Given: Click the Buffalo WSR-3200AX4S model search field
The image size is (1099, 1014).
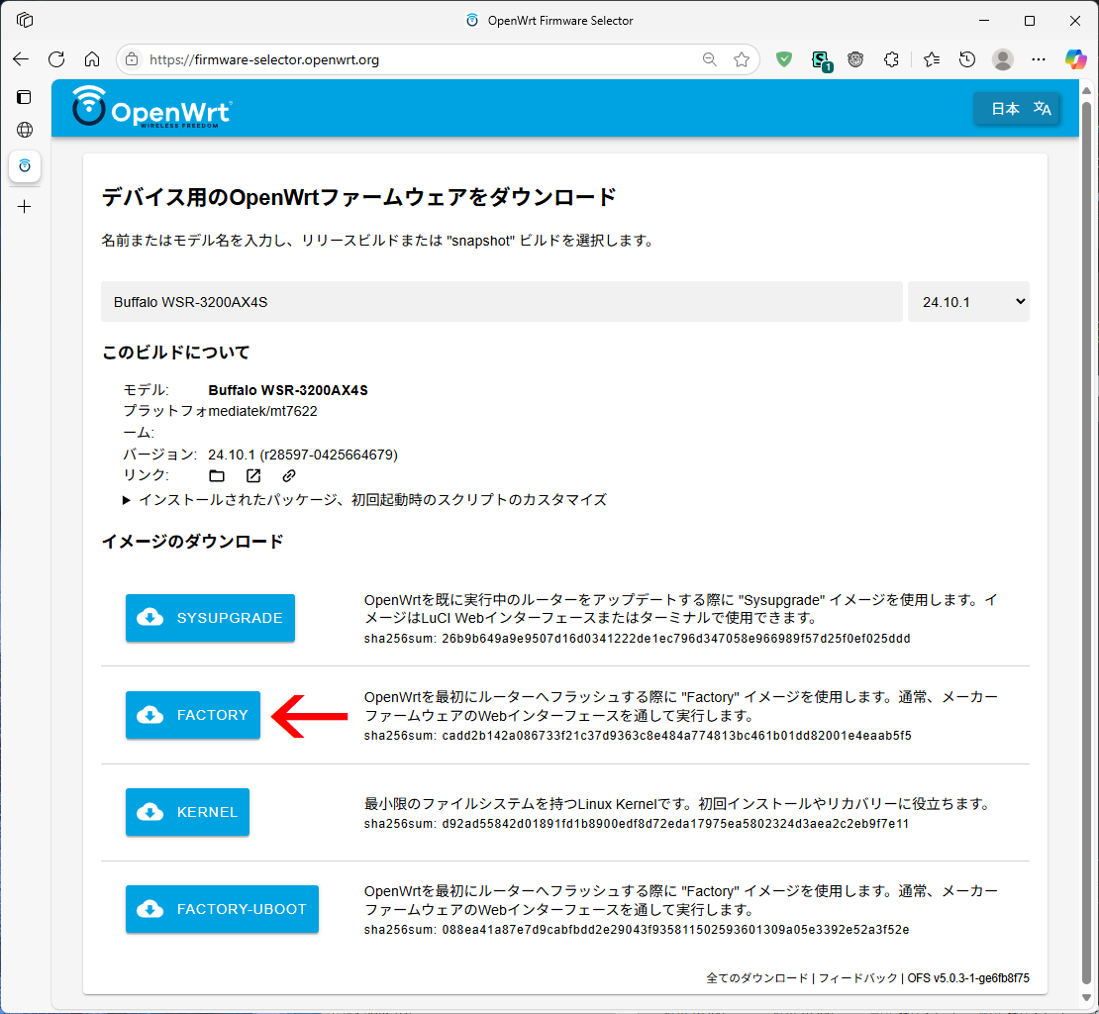Looking at the screenshot, I should pos(502,302).
